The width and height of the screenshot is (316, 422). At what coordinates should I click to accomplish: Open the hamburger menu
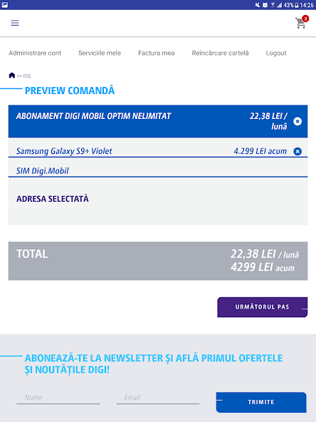click(x=15, y=23)
